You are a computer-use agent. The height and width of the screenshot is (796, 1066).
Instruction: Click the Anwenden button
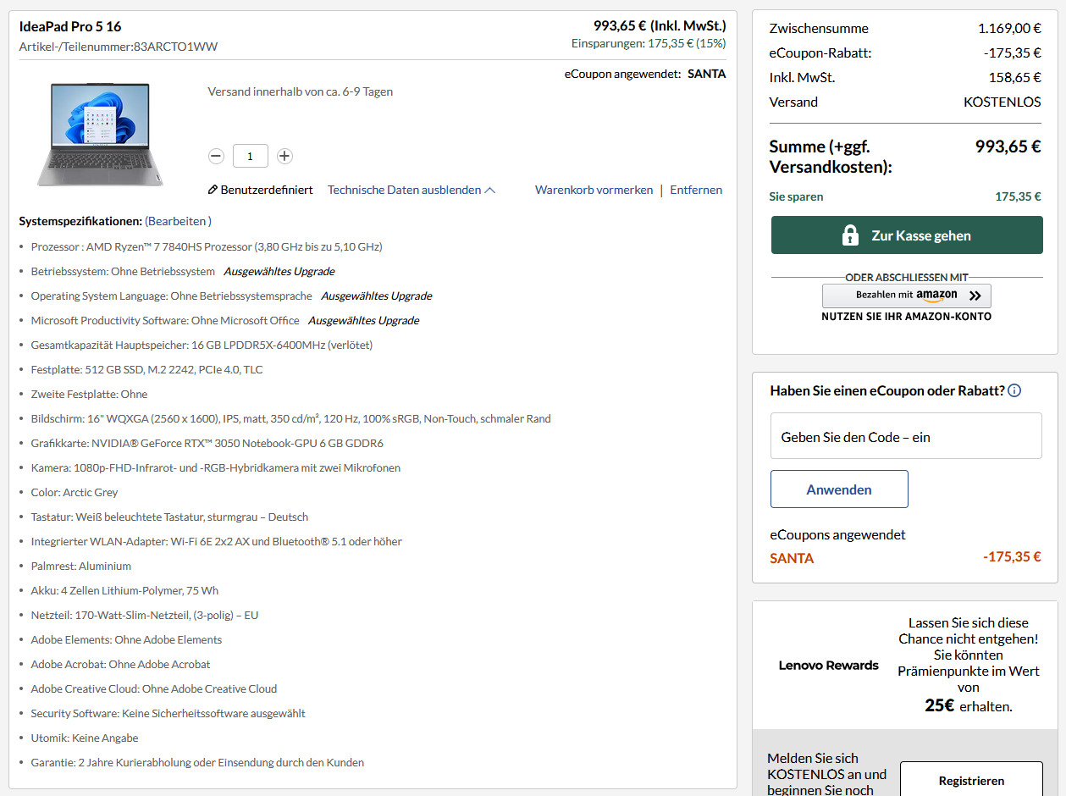(x=839, y=489)
